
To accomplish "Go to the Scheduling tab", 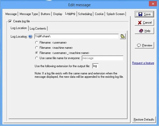I will coord(85,14).
